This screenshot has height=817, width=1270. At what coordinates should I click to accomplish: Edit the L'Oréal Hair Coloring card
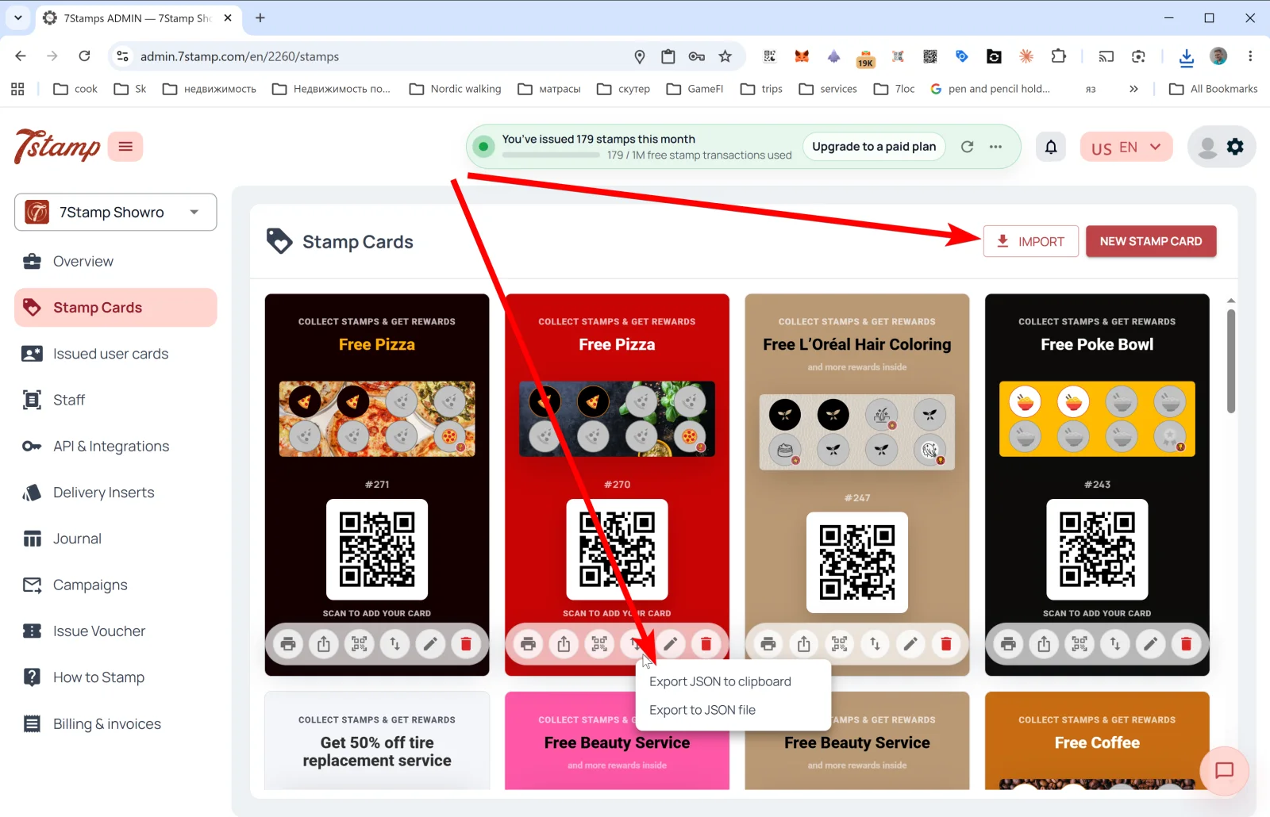pos(910,644)
